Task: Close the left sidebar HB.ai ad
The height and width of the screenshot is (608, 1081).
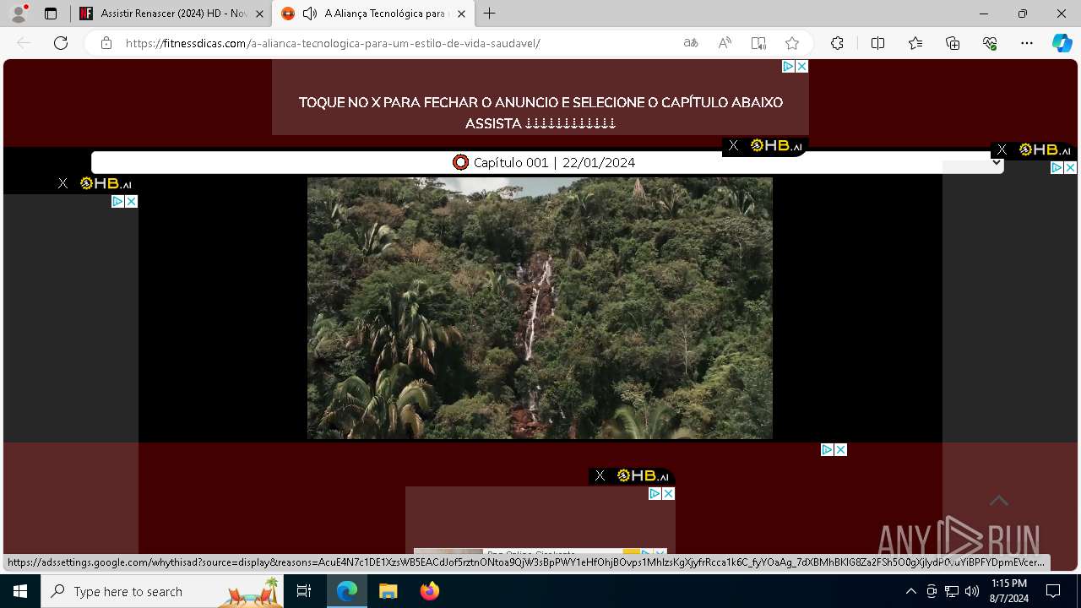Action: click(x=62, y=183)
